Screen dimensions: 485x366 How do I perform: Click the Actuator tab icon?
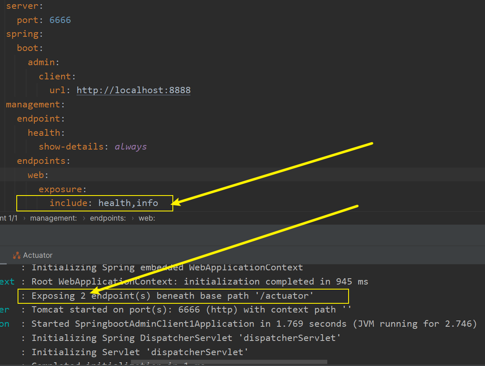(x=16, y=255)
